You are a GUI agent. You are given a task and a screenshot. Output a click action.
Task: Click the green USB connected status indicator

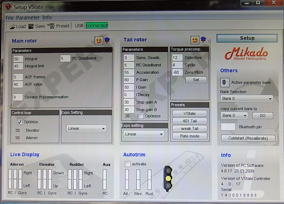click(x=97, y=26)
